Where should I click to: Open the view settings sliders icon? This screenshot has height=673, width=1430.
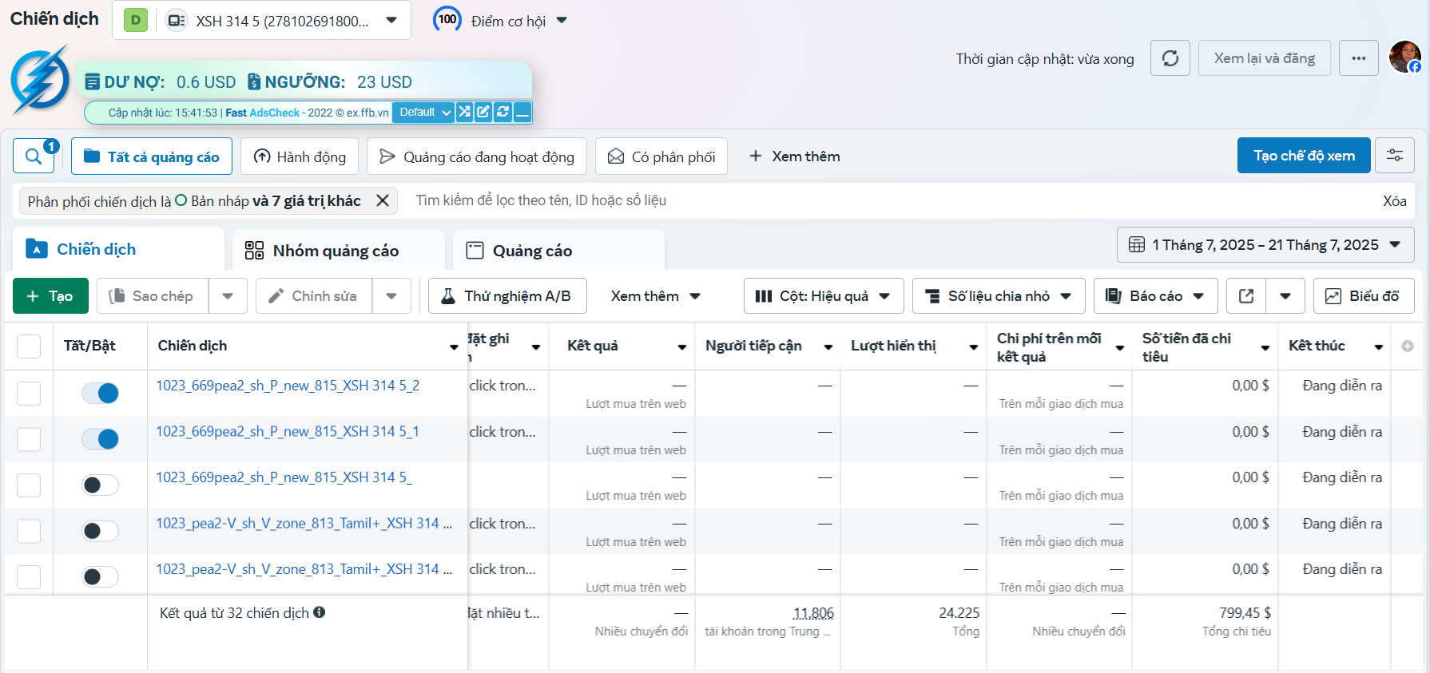tap(1395, 156)
